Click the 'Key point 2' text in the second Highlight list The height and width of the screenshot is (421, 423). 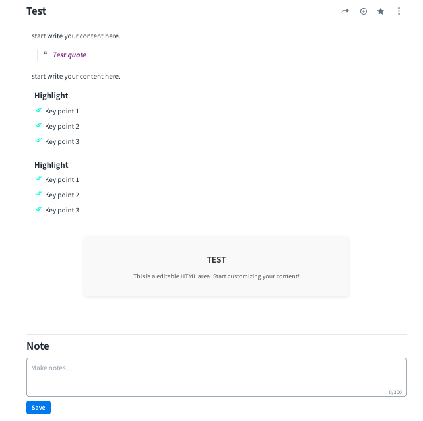click(62, 195)
